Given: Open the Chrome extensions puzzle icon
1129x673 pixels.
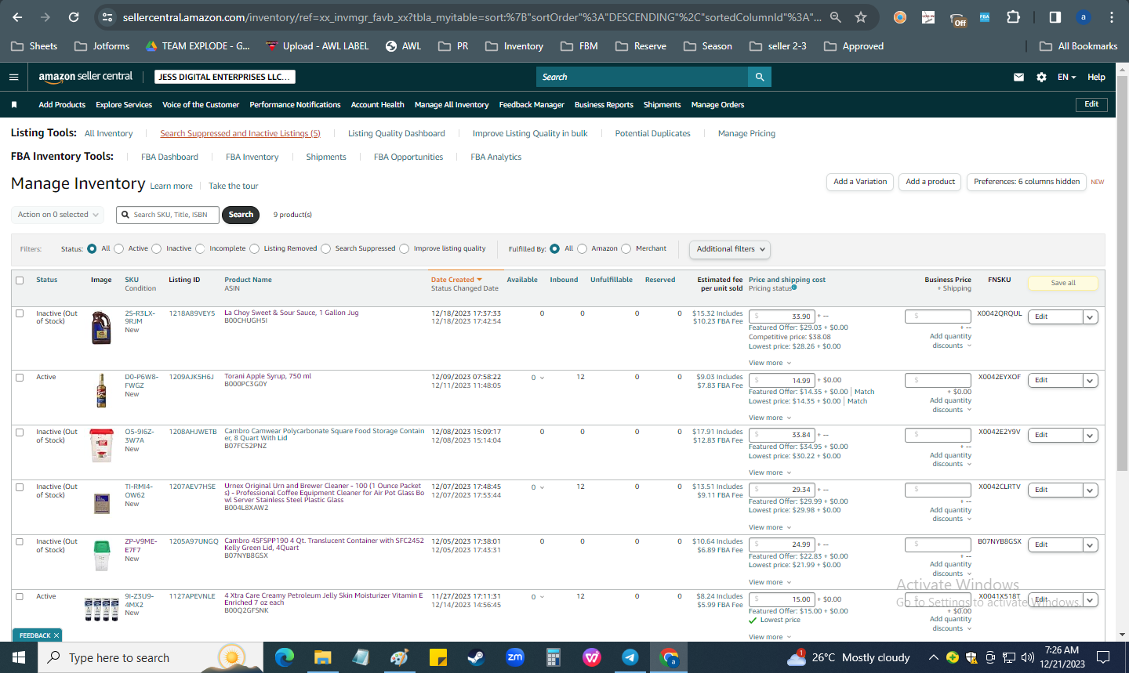Looking at the screenshot, I should click(x=1013, y=16).
